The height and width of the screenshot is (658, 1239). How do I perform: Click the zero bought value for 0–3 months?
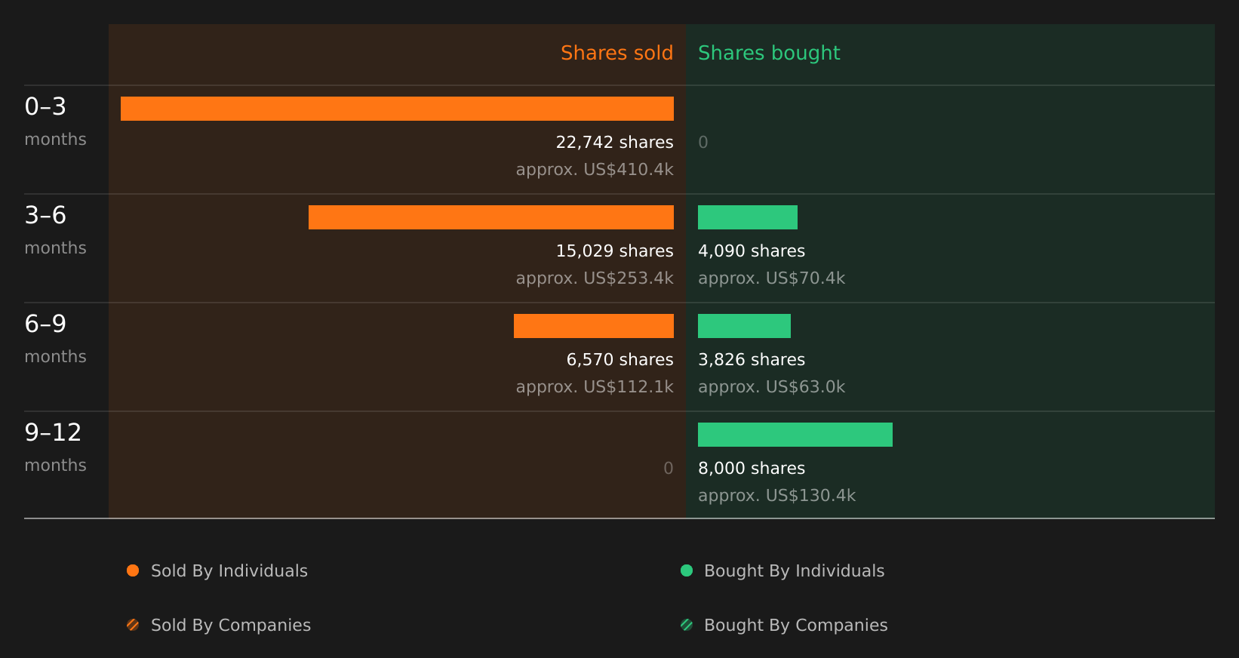coord(703,142)
